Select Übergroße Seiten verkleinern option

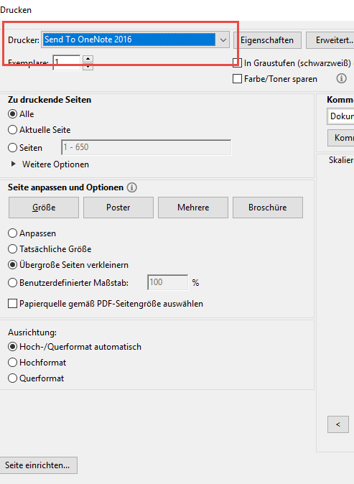pyautogui.click(x=12, y=265)
